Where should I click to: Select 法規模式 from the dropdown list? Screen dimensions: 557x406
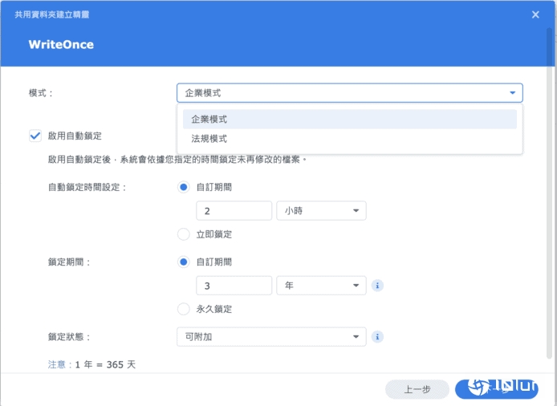(x=350, y=139)
